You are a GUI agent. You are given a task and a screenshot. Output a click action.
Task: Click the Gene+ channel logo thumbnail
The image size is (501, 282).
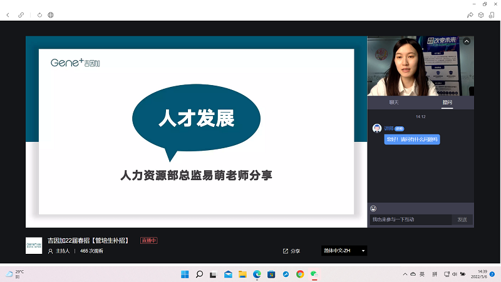[x=34, y=245]
